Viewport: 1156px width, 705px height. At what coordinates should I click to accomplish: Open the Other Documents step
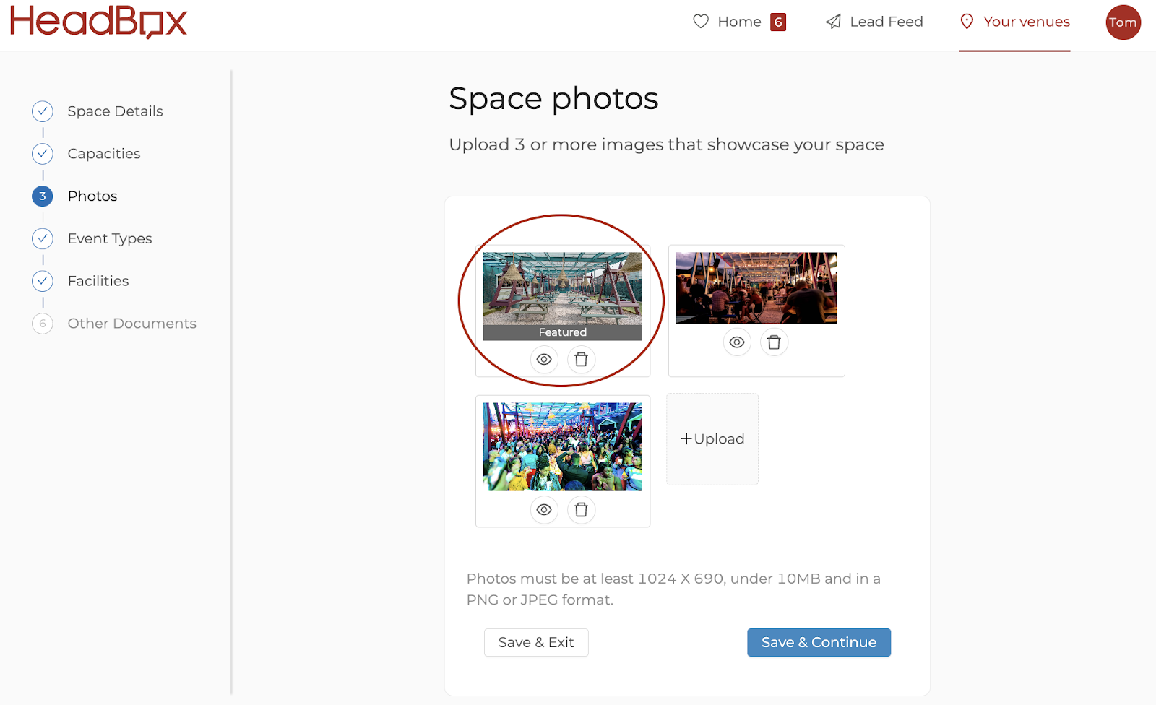tap(132, 324)
